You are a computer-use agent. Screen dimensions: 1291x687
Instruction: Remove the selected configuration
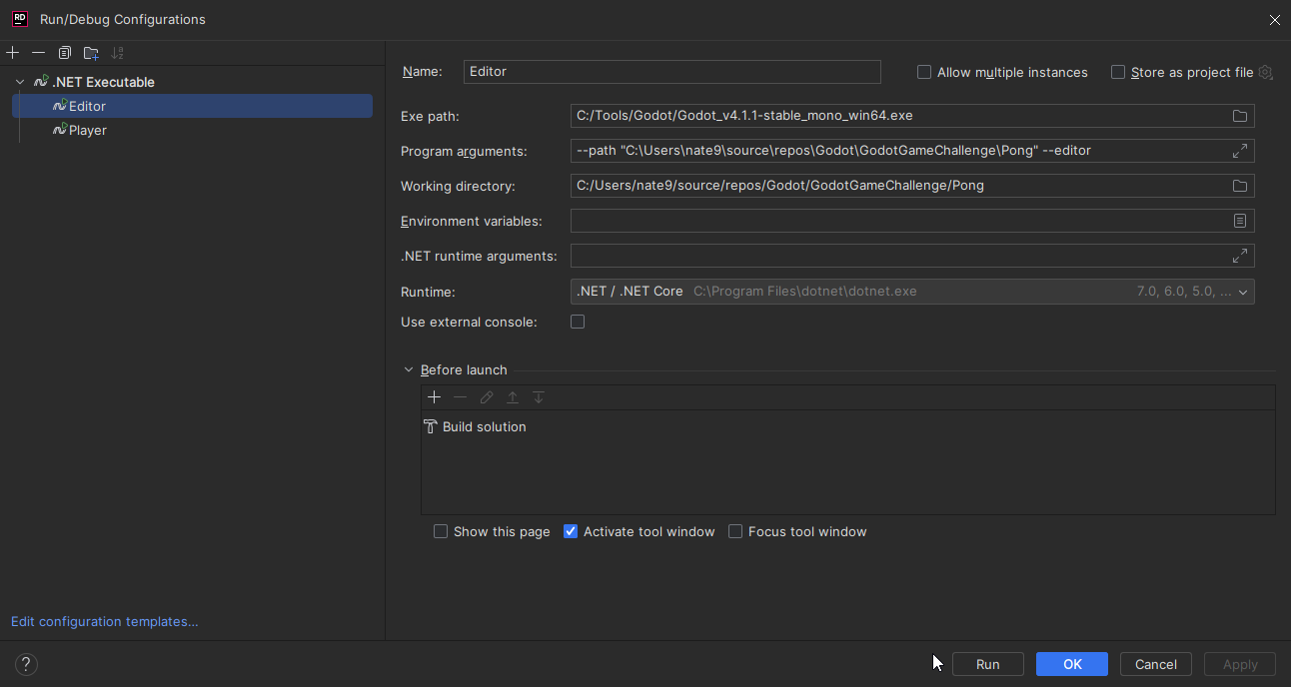[x=38, y=52]
